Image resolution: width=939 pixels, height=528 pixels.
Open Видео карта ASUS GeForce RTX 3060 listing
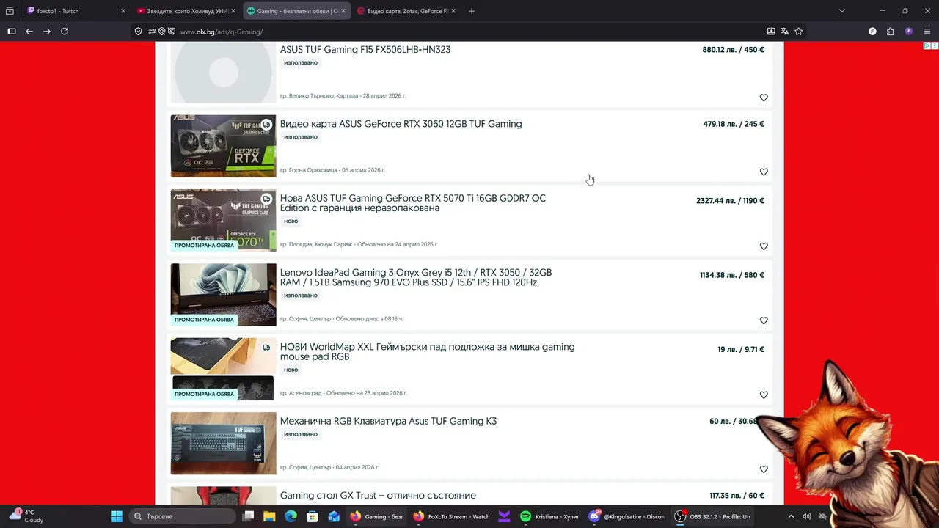pos(401,124)
